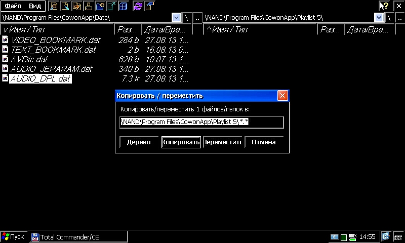Sort right panel by size column
This screenshot has height=243, width=405.
[331, 30]
